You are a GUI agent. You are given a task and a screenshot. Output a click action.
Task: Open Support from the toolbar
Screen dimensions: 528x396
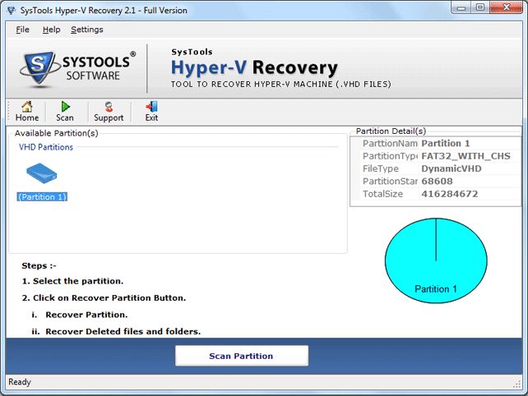(109, 111)
